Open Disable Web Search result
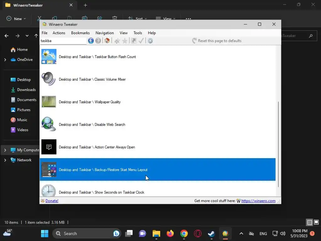321x241 pixels. (157, 124)
